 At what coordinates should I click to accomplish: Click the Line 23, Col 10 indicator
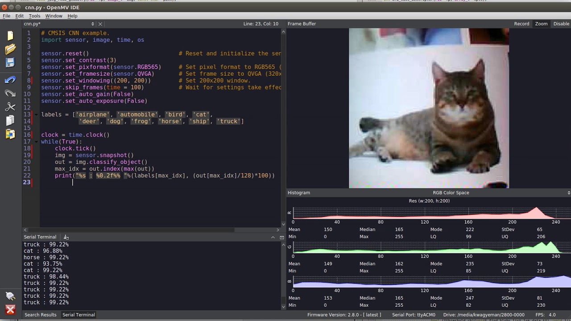coord(261,24)
